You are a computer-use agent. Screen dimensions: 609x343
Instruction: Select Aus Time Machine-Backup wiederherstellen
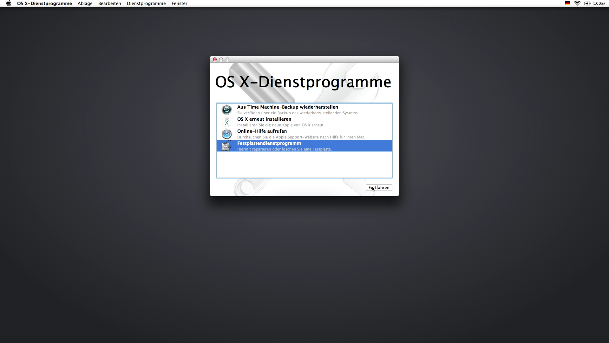[287, 107]
